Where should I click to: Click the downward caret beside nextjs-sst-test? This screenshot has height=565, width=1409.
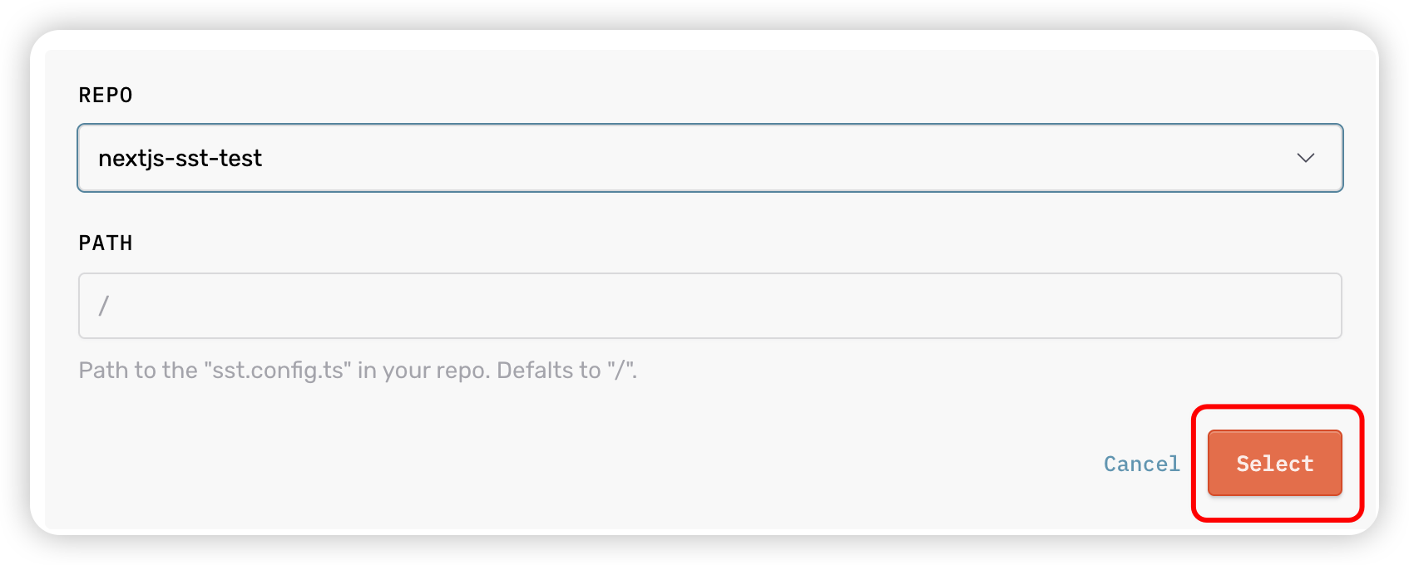[x=1305, y=158]
